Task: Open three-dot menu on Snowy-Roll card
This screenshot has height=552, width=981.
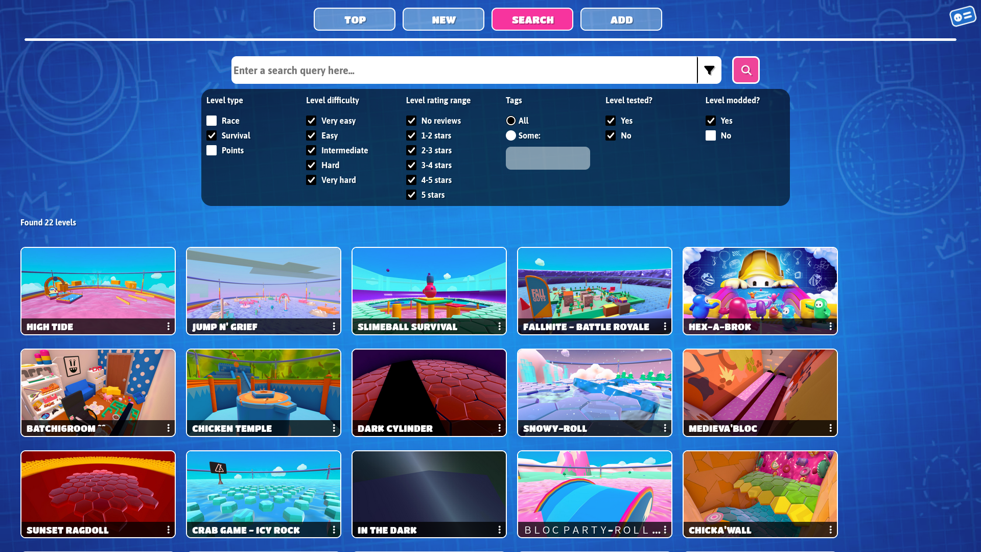Action: 665,428
